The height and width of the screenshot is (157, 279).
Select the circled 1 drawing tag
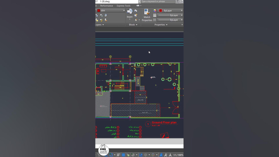[148, 124]
